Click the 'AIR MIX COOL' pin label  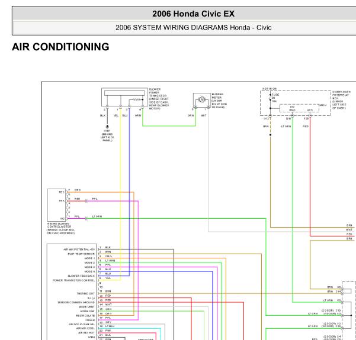(86, 328)
